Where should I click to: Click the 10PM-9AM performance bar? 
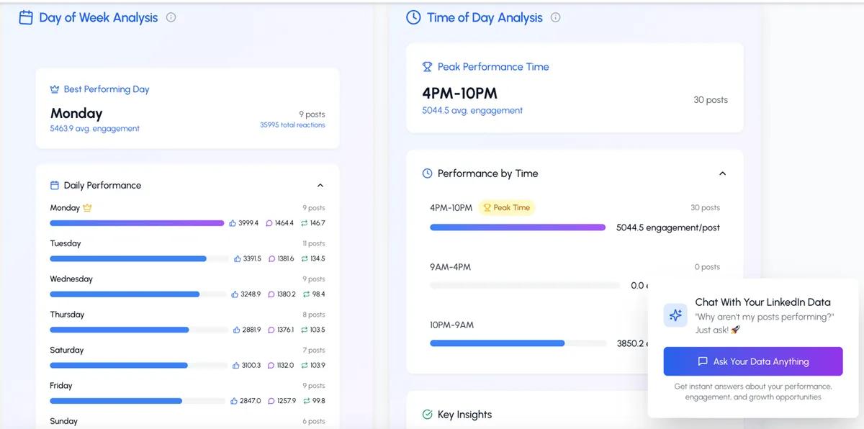(x=497, y=343)
